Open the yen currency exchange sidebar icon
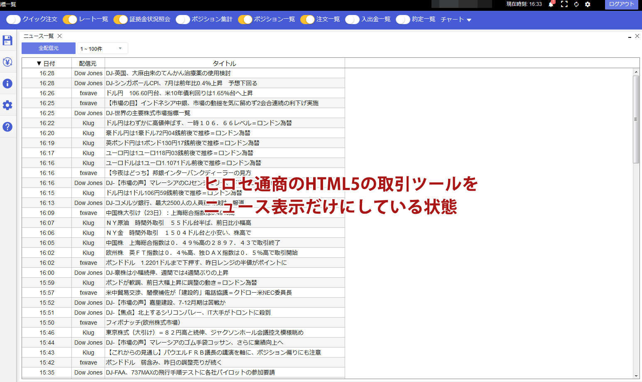The image size is (642, 382). (7, 62)
